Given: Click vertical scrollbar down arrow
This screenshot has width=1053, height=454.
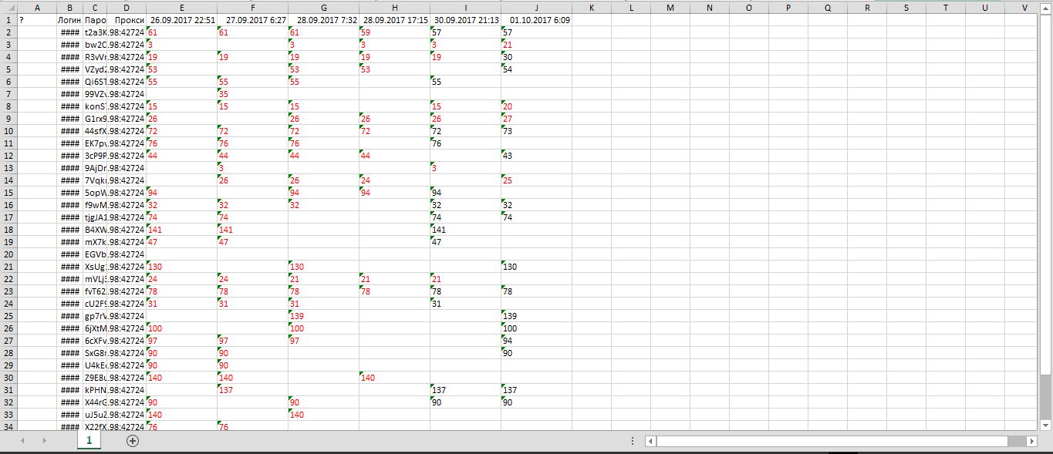Looking at the screenshot, I should point(1046,425).
